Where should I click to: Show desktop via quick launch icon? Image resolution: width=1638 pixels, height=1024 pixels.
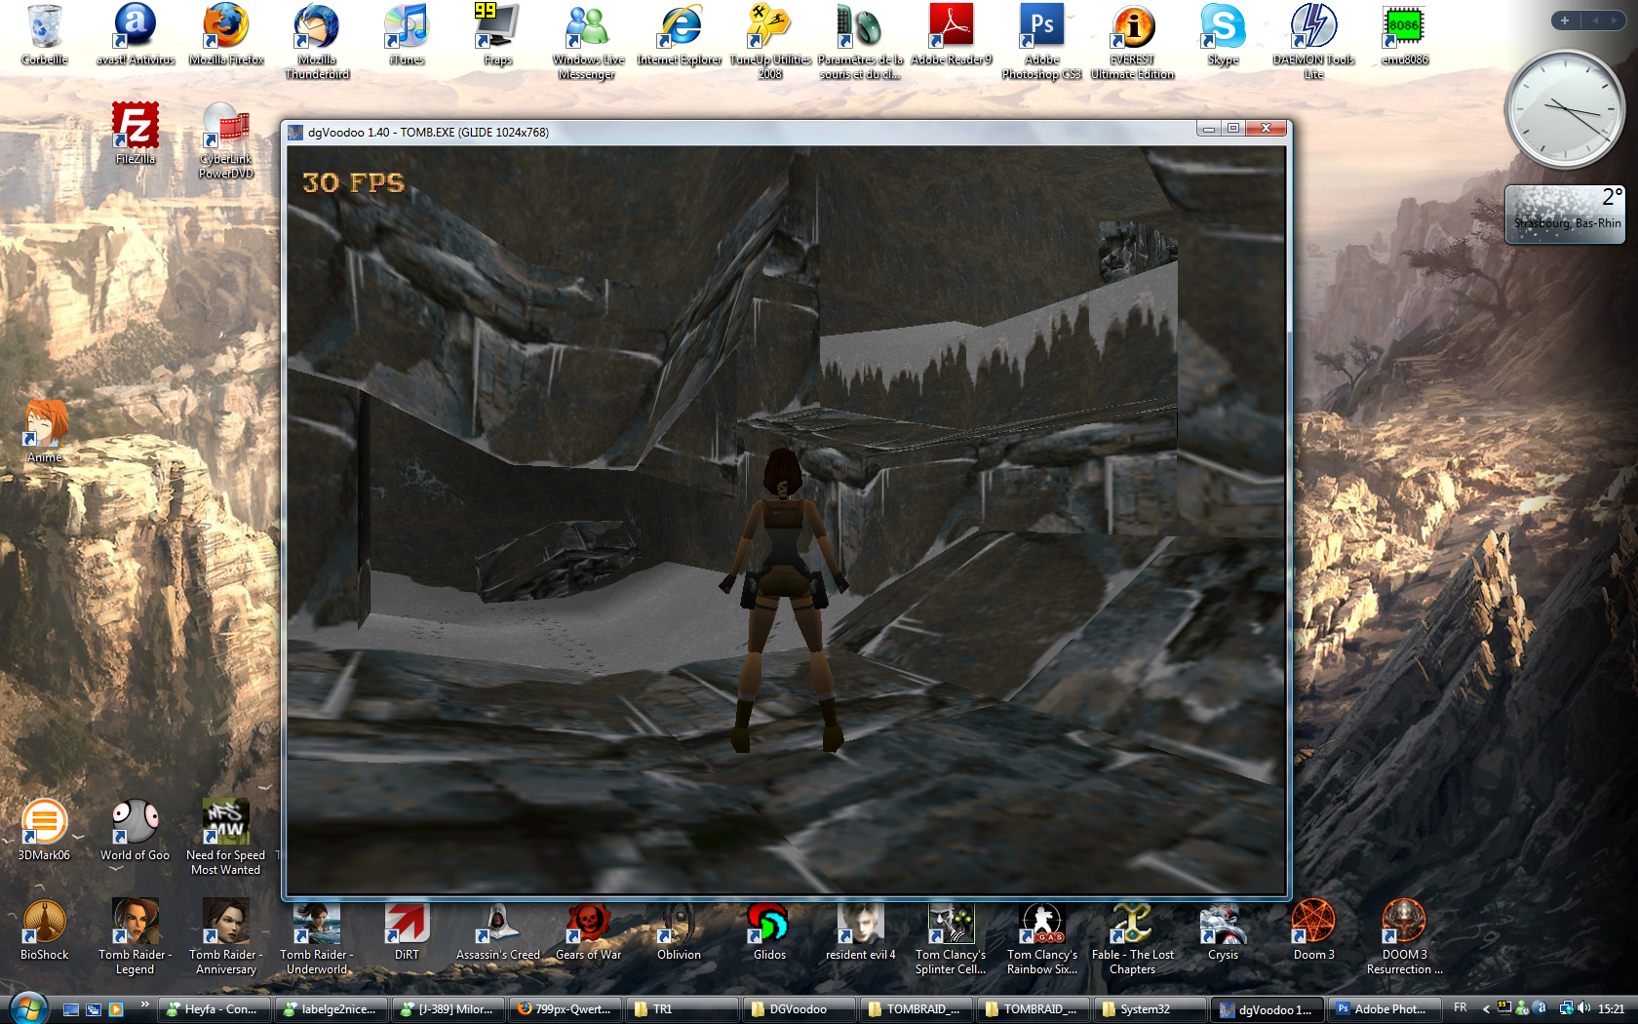[71, 1009]
